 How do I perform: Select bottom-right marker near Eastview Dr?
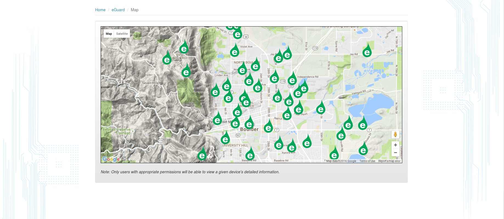pyautogui.click(x=363, y=148)
